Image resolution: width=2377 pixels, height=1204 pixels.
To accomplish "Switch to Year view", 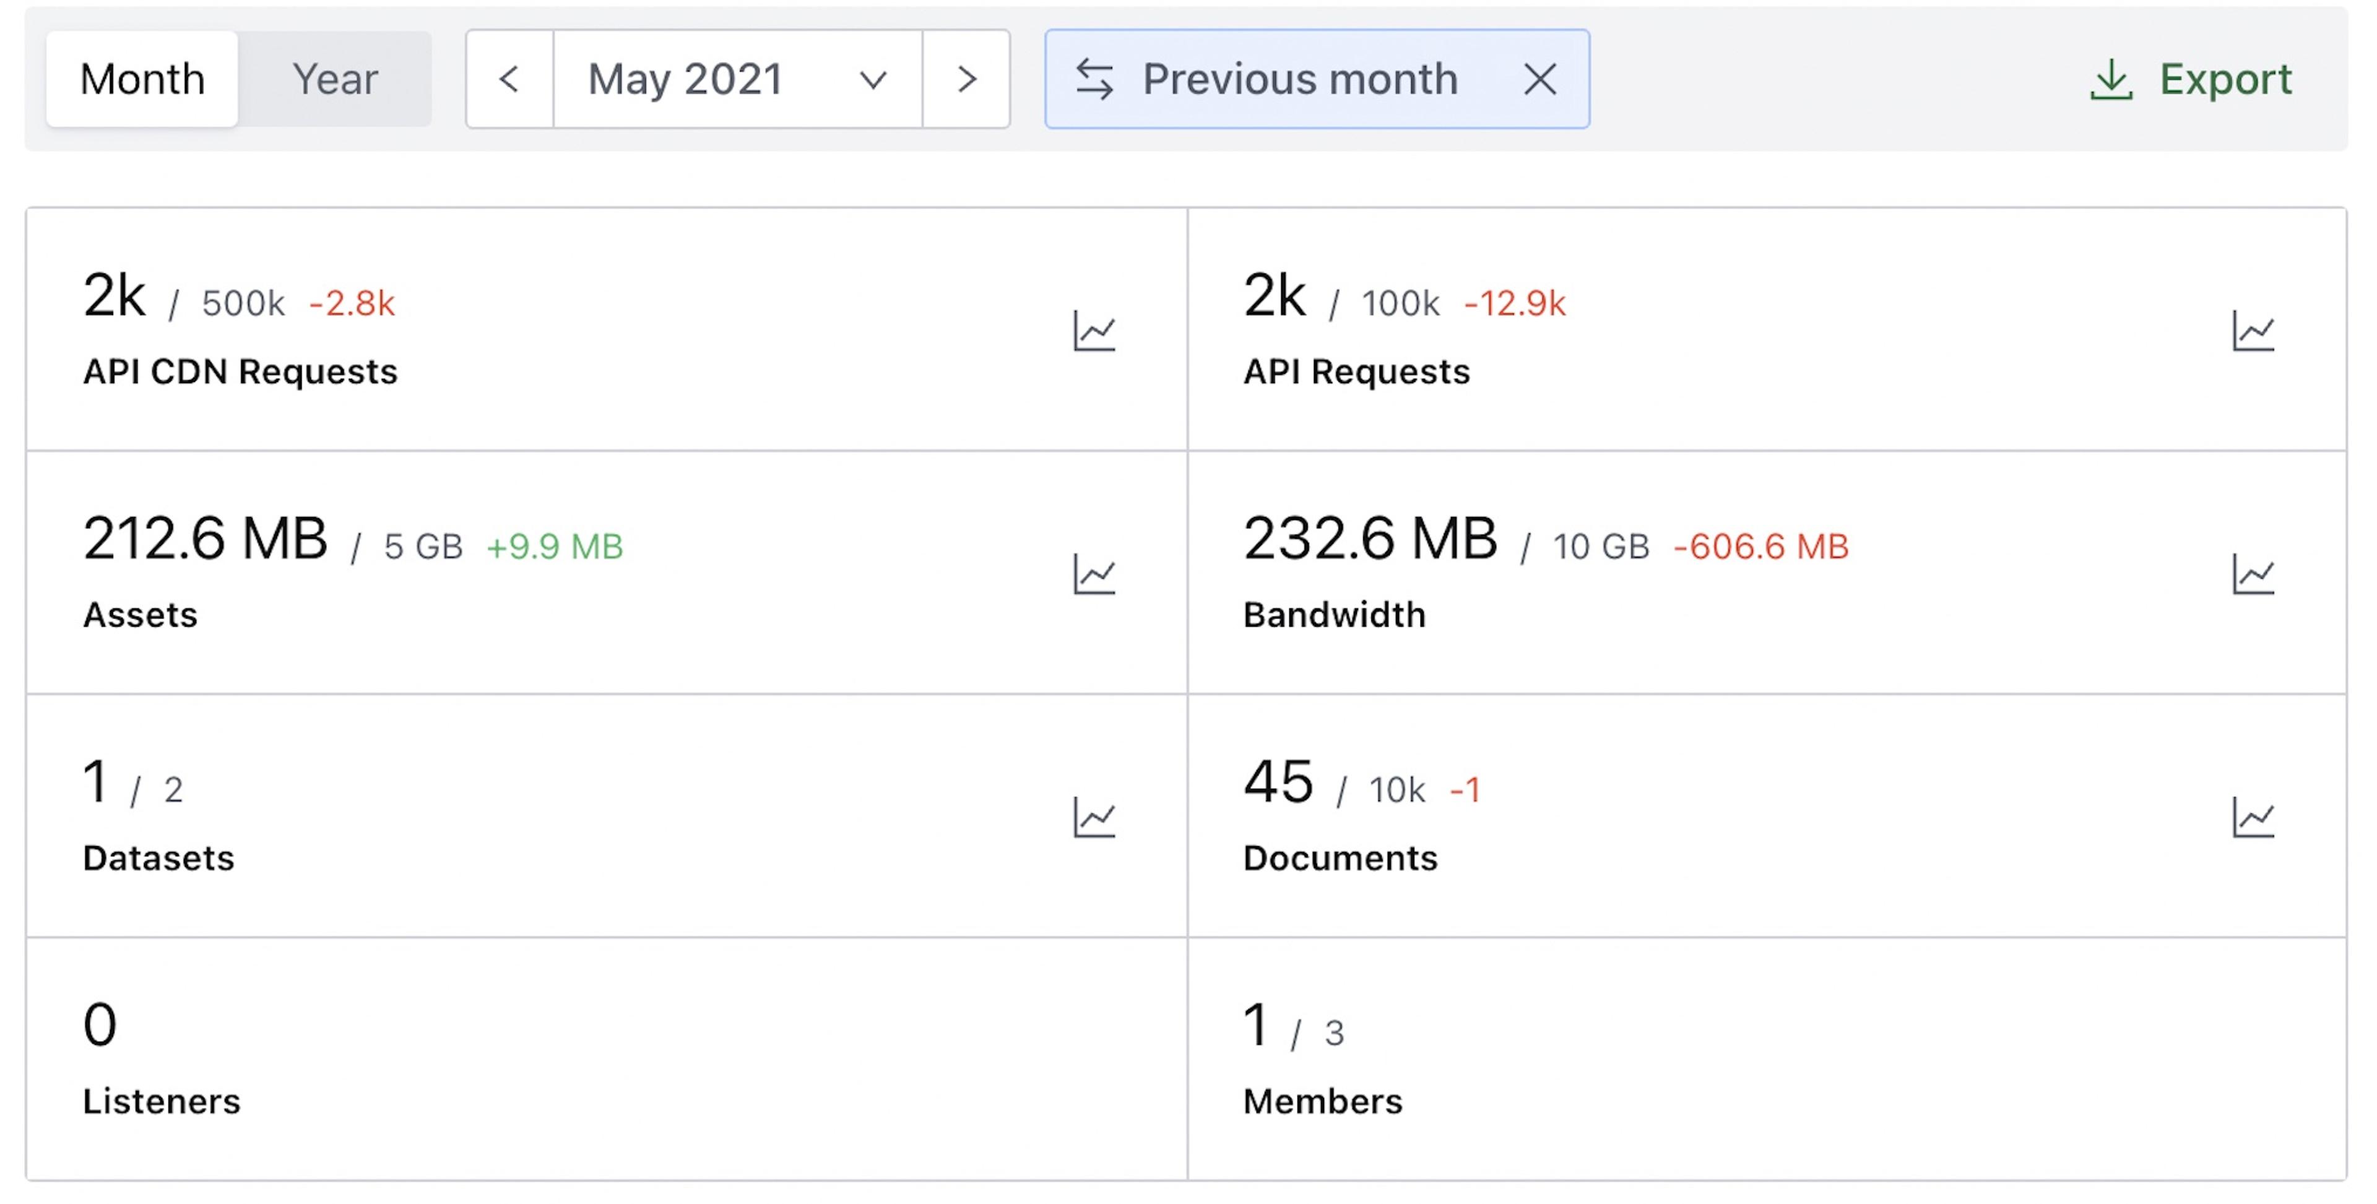I will (335, 79).
